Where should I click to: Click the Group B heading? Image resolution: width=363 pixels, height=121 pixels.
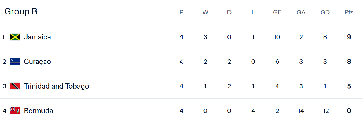pyautogui.click(x=21, y=12)
